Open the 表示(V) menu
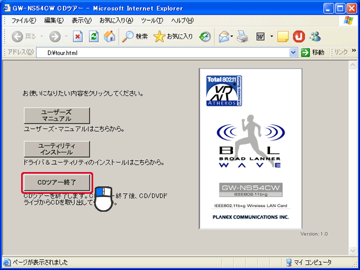 [82, 21]
